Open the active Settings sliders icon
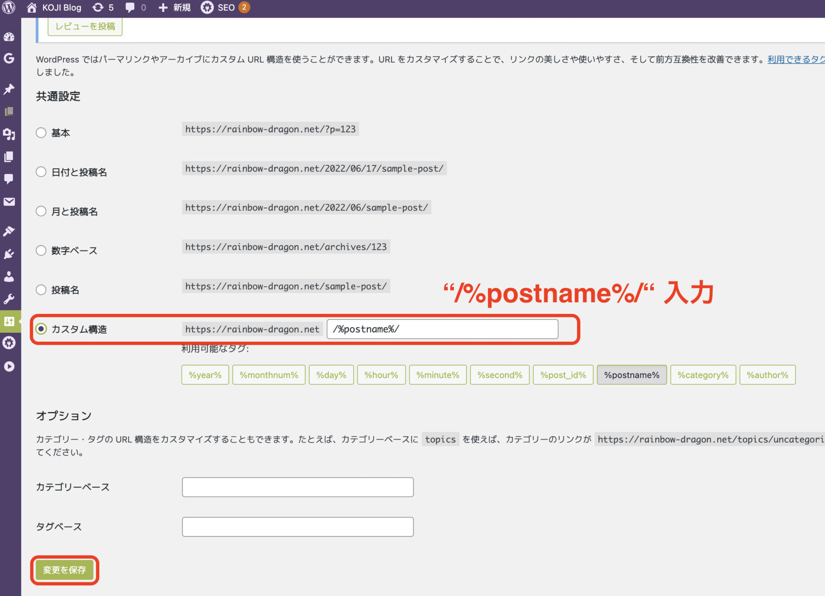The height and width of the screenshot is (596, 825). click(x=9, y=321)
